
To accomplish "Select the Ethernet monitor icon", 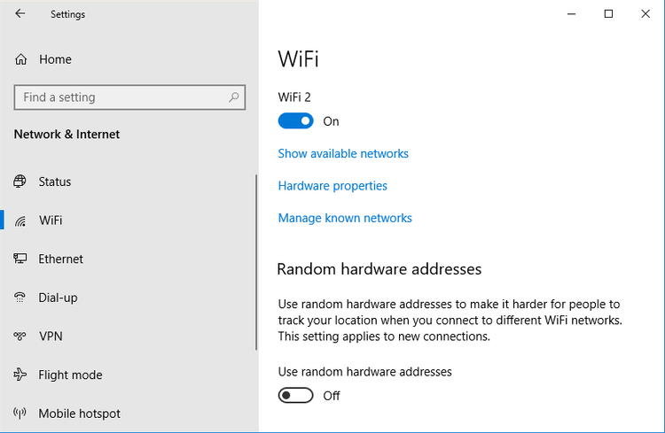I will pyautogui.click(x=20, y=259).
